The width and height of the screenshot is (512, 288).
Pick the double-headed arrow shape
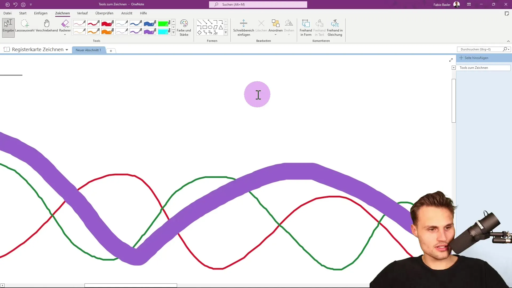click(210, 22)
